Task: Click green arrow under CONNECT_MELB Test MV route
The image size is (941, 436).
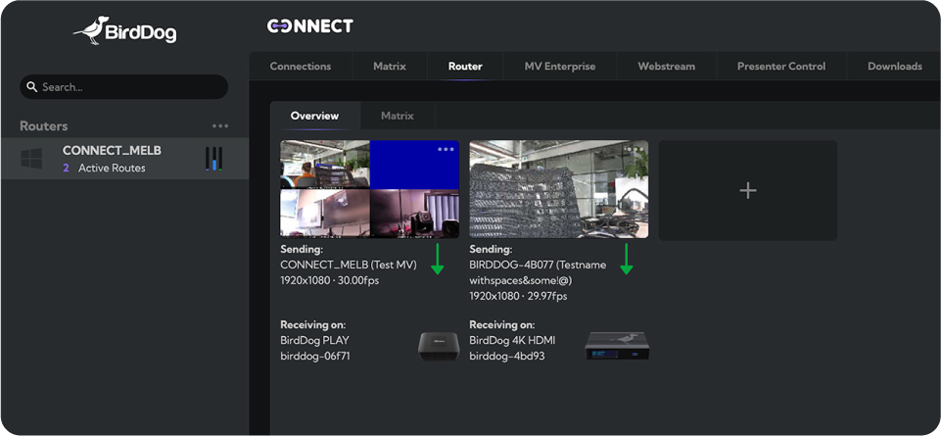Action: [x=438, y=259]
